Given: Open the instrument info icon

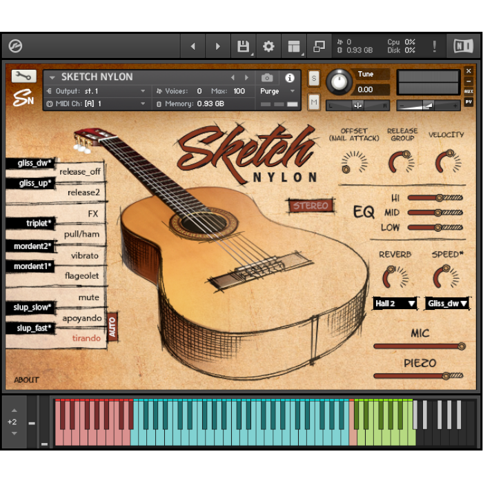Looking at the screenshot, I should (x=290, y=78).
